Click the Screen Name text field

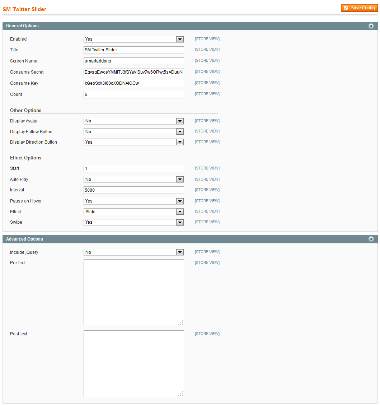click(x=134, y=61)
